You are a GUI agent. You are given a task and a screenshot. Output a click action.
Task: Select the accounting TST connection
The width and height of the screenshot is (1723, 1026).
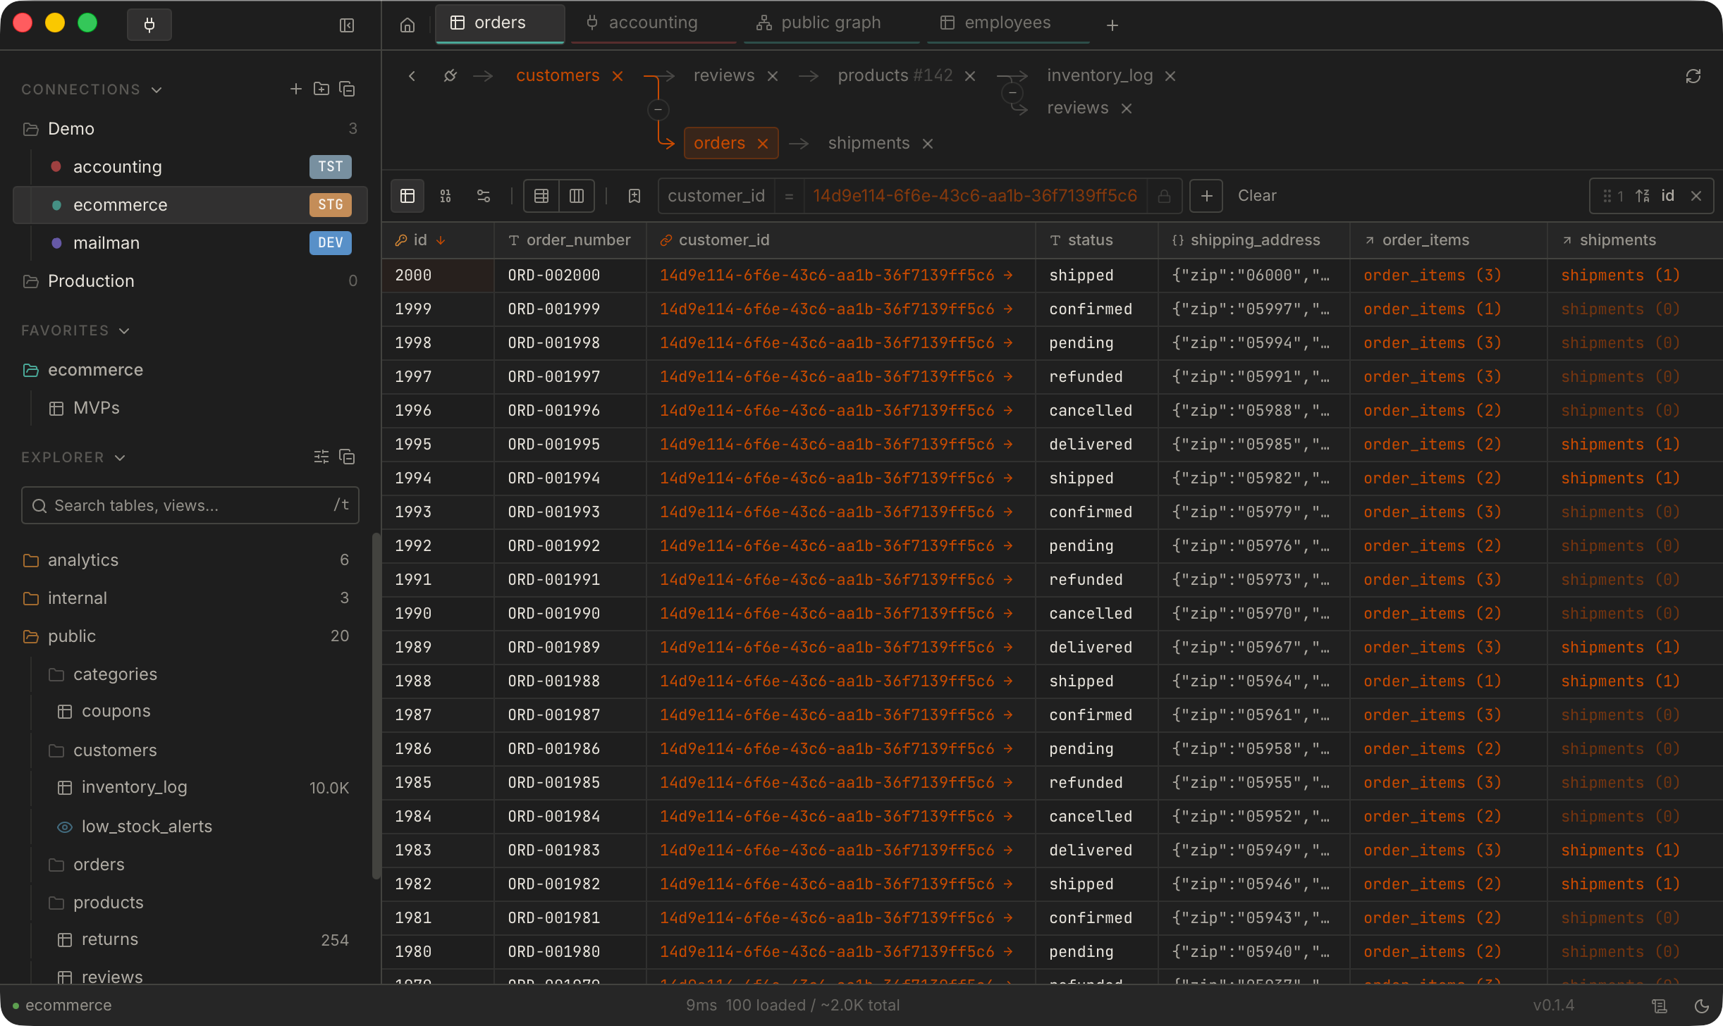[190, 167]
